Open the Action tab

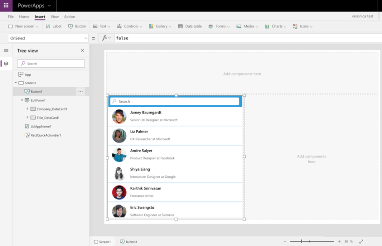point(70,17)
